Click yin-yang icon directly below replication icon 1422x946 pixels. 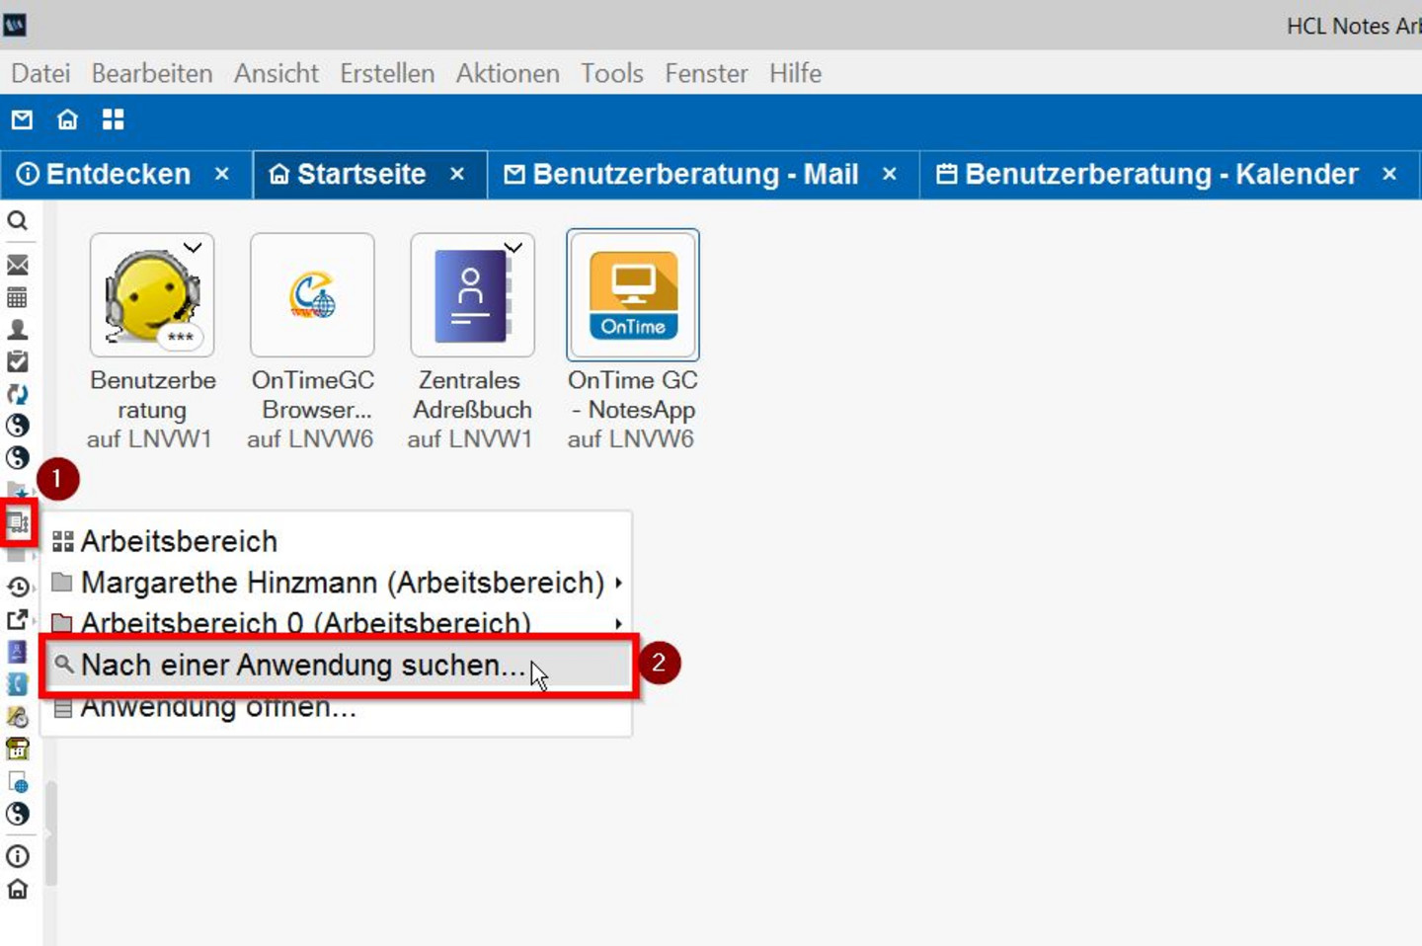[17, 426]
